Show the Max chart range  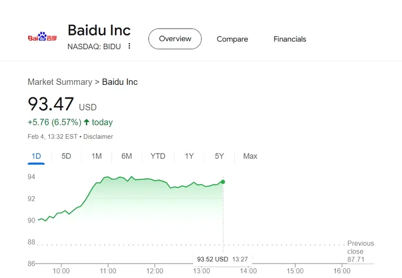(250, 156)
